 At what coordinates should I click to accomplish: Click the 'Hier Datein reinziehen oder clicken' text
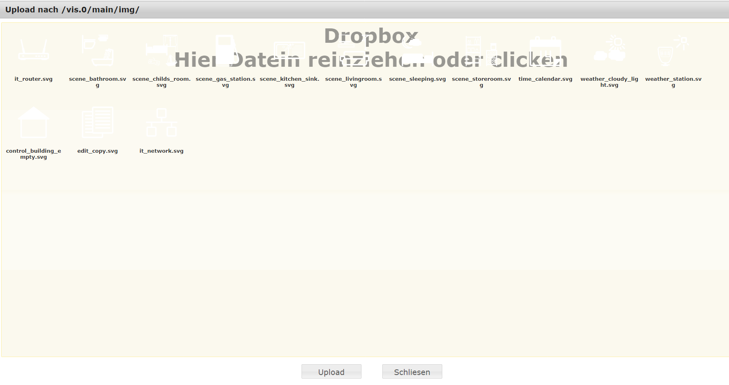click(x=371, y=60)
